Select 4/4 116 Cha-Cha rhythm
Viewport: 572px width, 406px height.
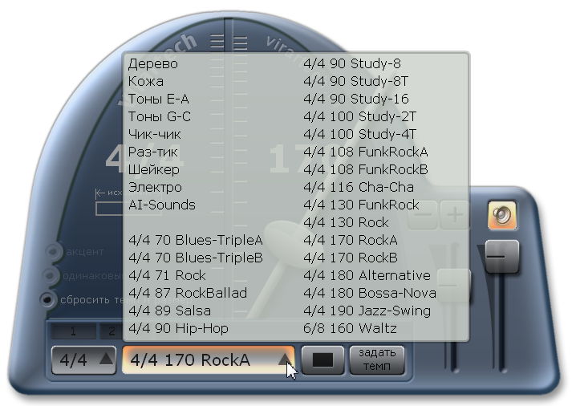click(359, 187)
